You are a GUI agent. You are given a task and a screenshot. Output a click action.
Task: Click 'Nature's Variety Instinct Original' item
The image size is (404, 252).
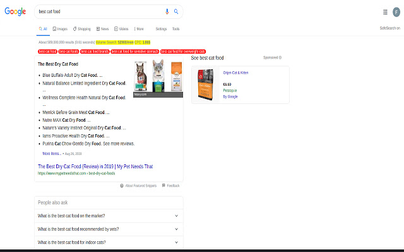[x=84, y=128]
